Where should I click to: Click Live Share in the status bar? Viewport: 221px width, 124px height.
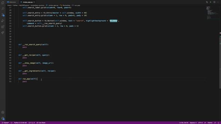[x=41, y=123]
